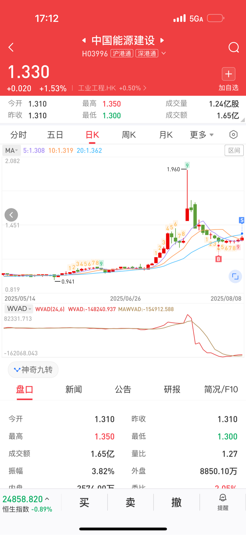This screenshot has height=535, width=246.
Task: Switch to previous stock with left triangle
Action: (84, 40)
